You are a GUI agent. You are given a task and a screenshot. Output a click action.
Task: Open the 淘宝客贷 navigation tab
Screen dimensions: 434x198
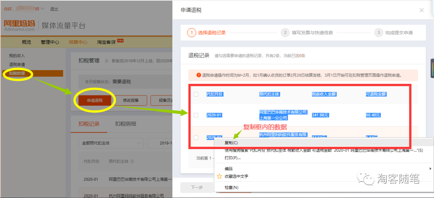(106, 42)
